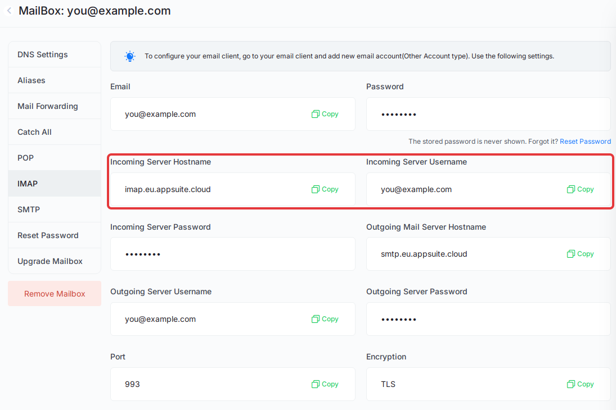This screenshot has width=616, height=410.
Task: Switch to POP settings
Action: pos(55,158)
